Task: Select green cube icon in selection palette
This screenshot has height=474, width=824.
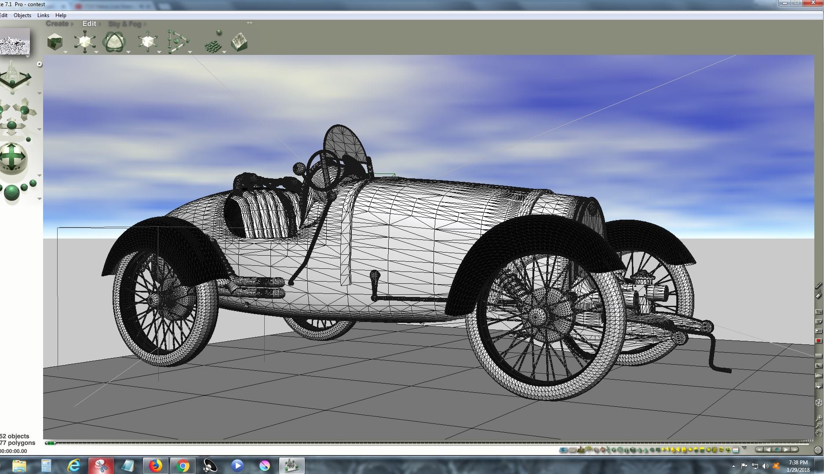Action: coord(633,450)
